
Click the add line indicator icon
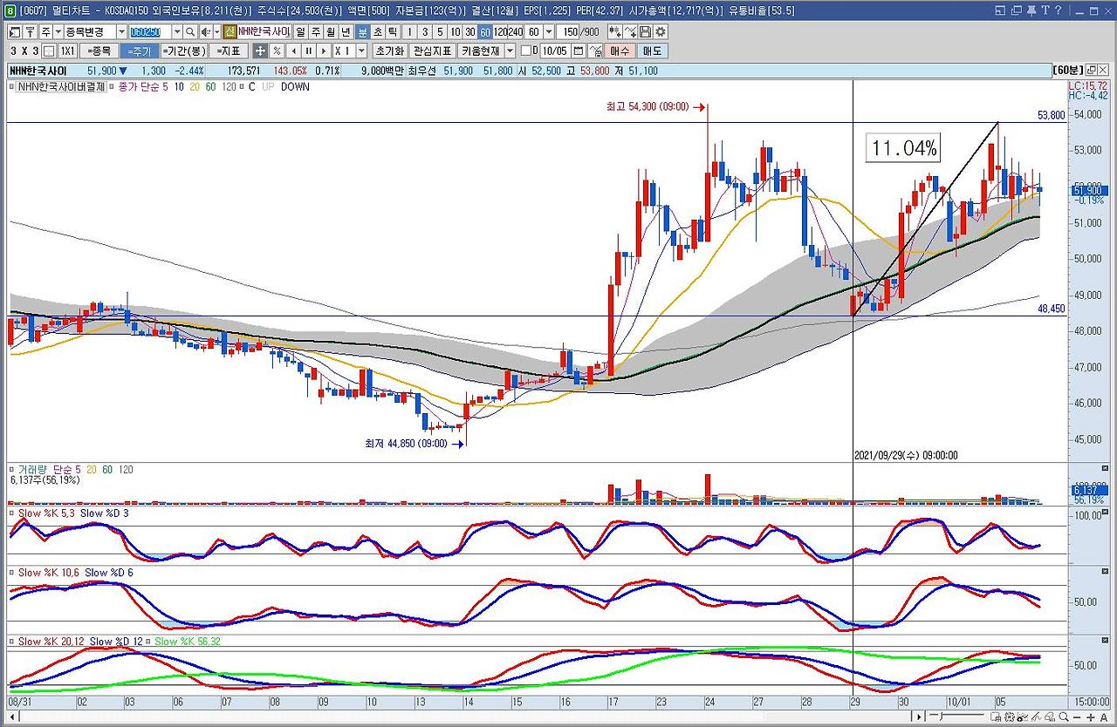[x=631, y=31]
